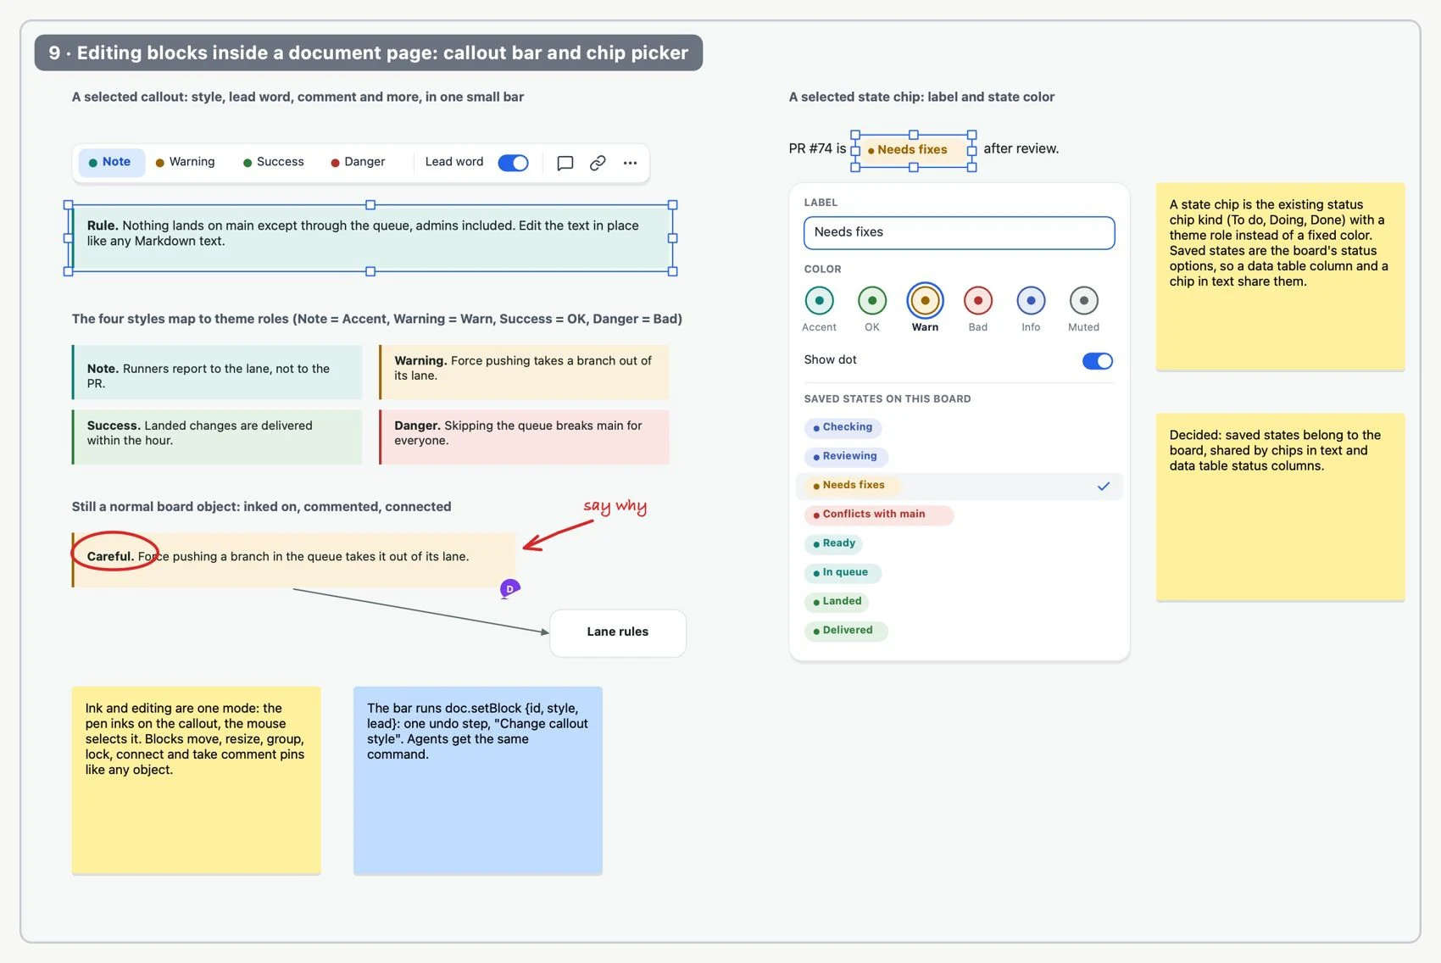Select the Success callout style

[274, 162]
